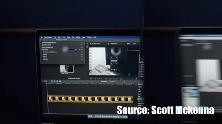The width and height of the screenshot is (222, 124).
Task: Click the viewer timecode display
Action: pyautogui.click(x=112, y=79)
